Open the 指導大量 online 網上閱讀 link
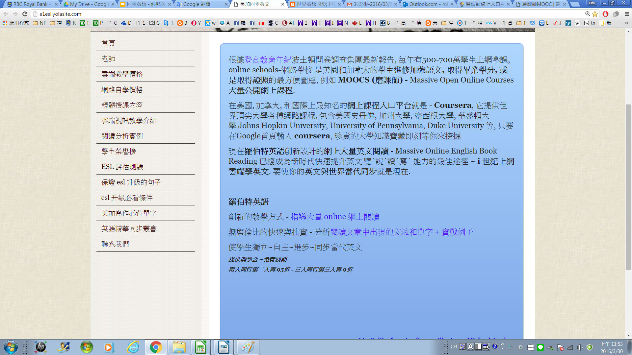The height and width of the screenshot is (355, 632). tap(335, 217)
